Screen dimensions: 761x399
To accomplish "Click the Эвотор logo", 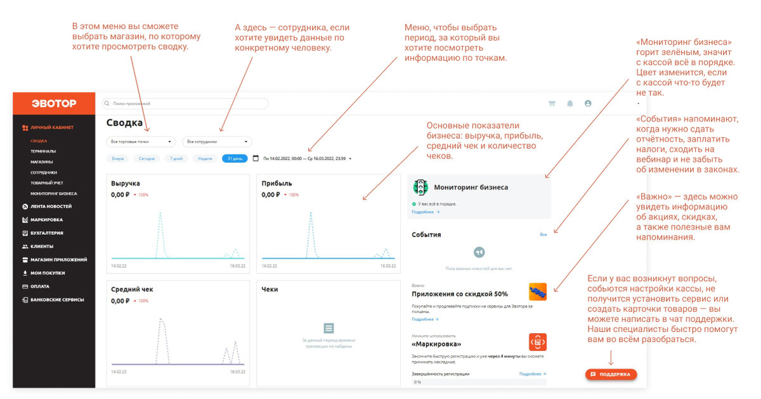I will (54, 103).
